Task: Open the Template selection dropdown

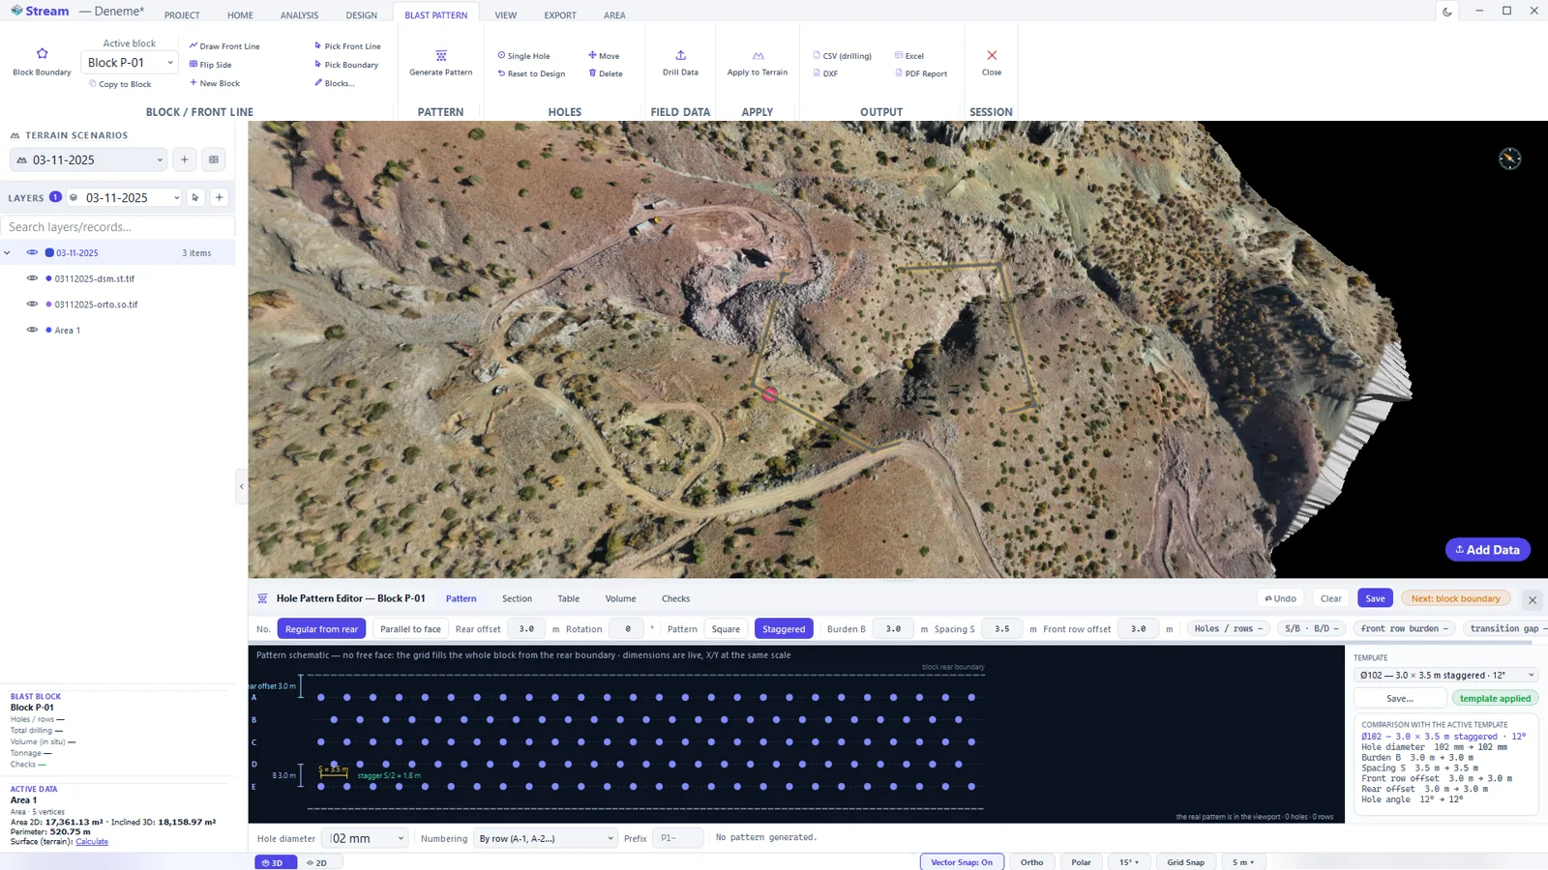Action: 1445,675
